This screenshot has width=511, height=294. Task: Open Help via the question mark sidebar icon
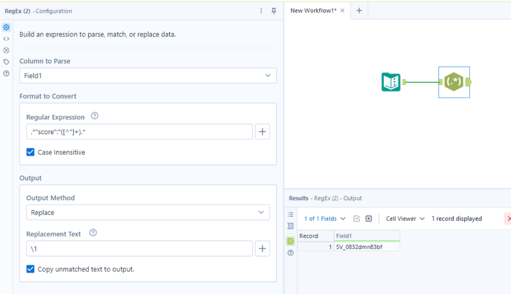pyautogui.click(x=6, y=73)
